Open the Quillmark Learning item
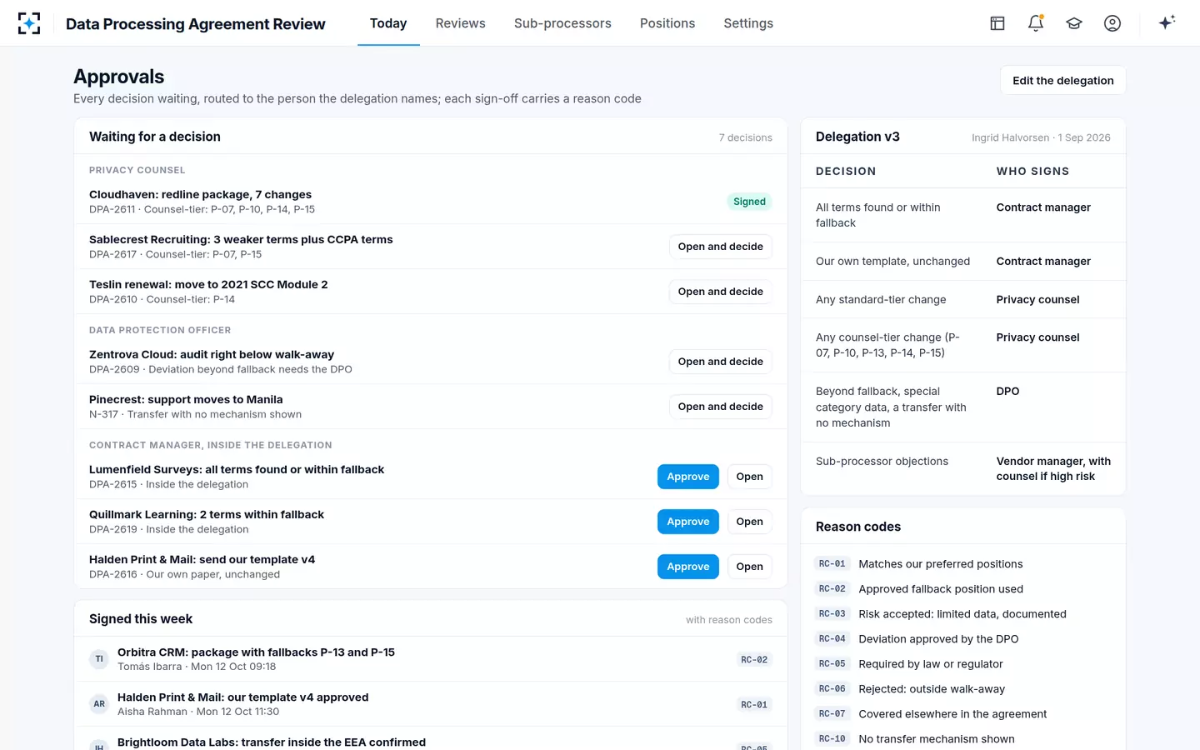The image size is (1200, 750). (x=749, y=522)
